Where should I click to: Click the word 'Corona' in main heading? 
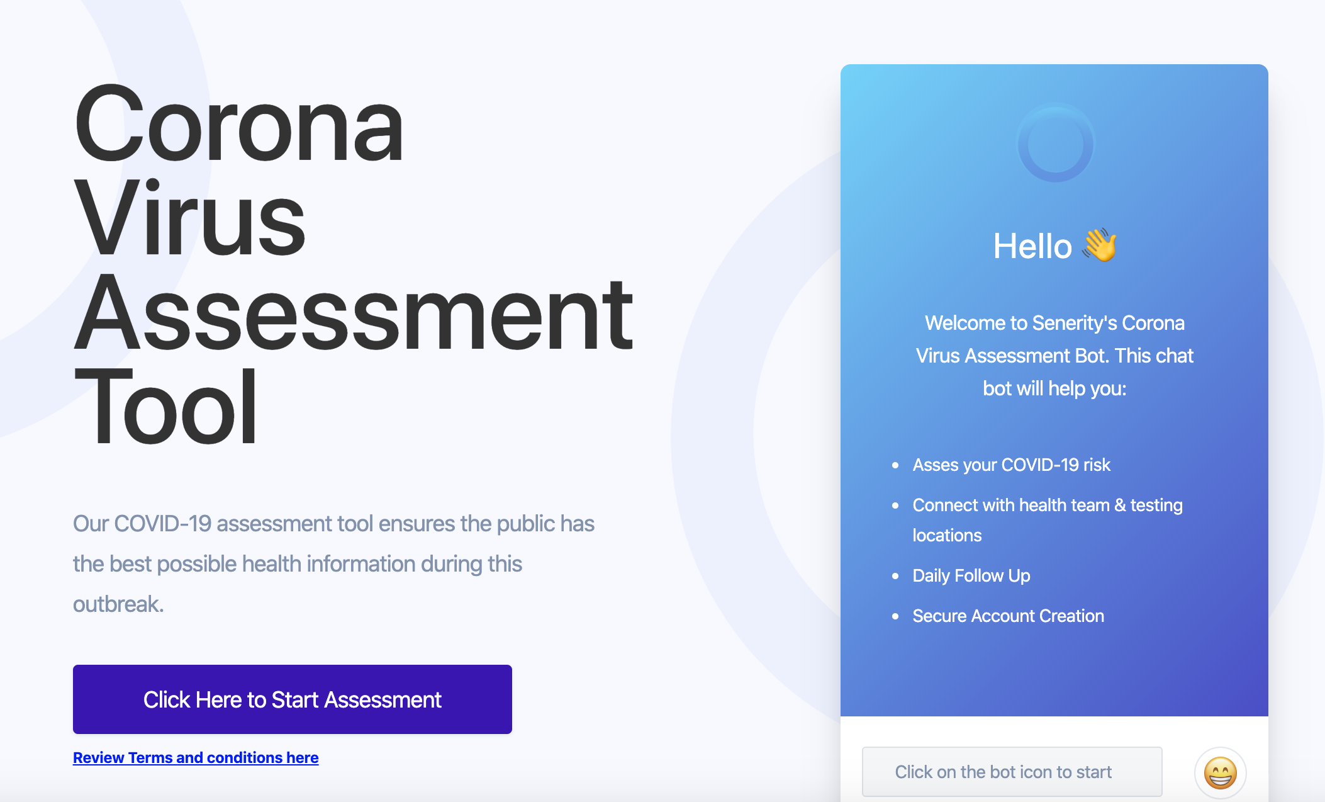pos(238,125)
